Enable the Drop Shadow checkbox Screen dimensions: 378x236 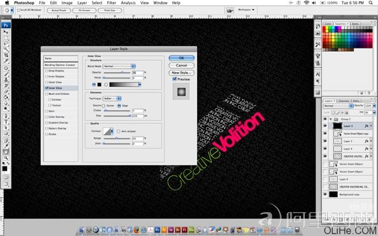[x=47, y=70]
